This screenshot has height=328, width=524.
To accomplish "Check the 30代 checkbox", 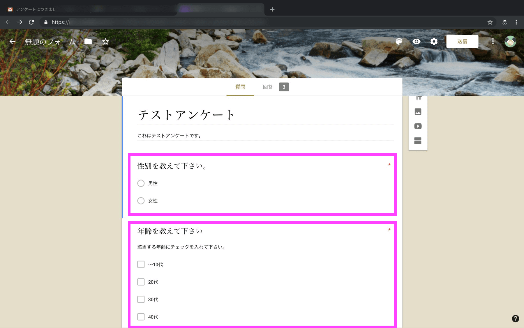I will point(141,299).
